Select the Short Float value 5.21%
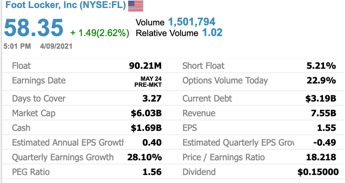The height and width of the screenshot is (183, 345). click(x=321, y=66)
